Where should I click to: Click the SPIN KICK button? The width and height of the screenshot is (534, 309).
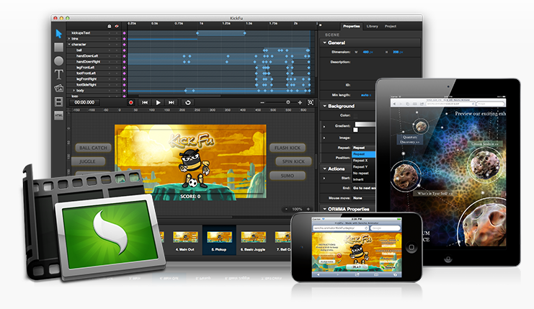293,161
